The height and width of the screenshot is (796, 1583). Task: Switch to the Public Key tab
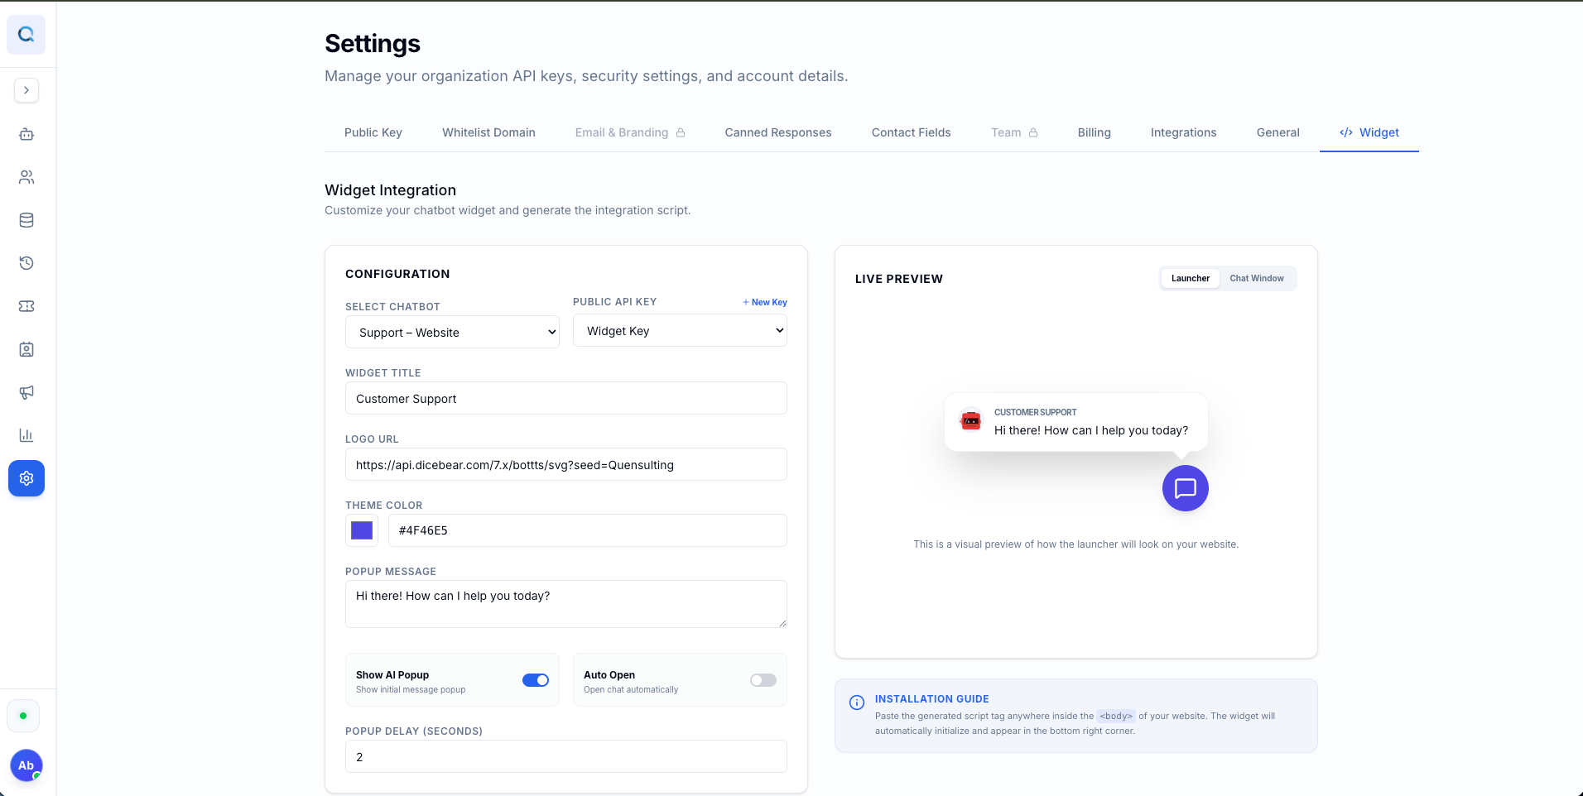click(x=373, y=132)
